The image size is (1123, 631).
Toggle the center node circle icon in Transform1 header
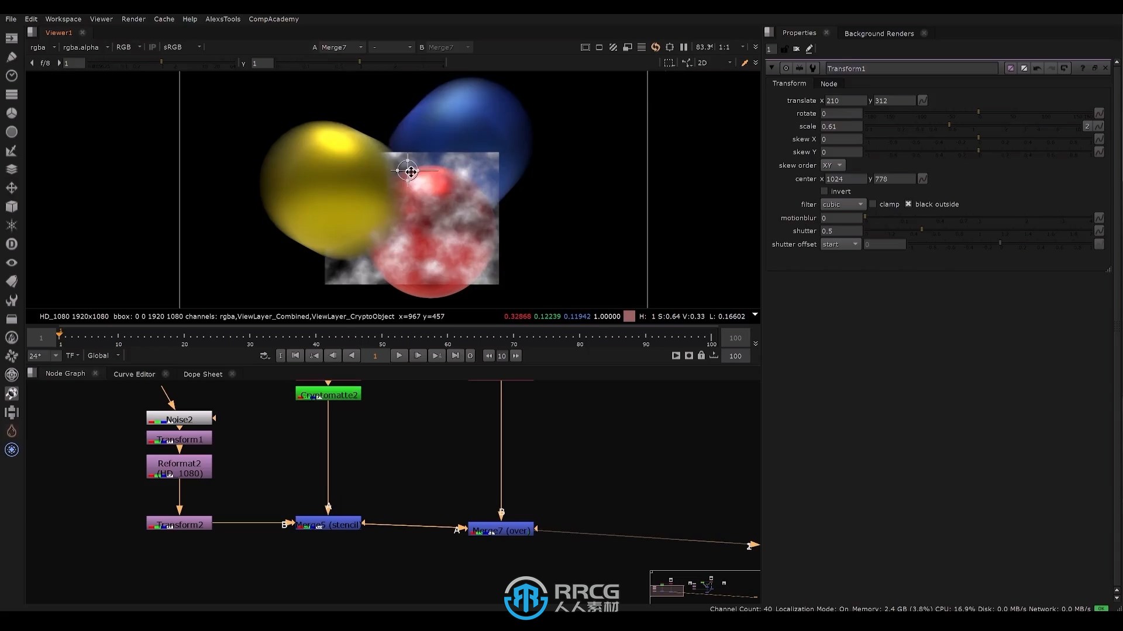point(786,68)
